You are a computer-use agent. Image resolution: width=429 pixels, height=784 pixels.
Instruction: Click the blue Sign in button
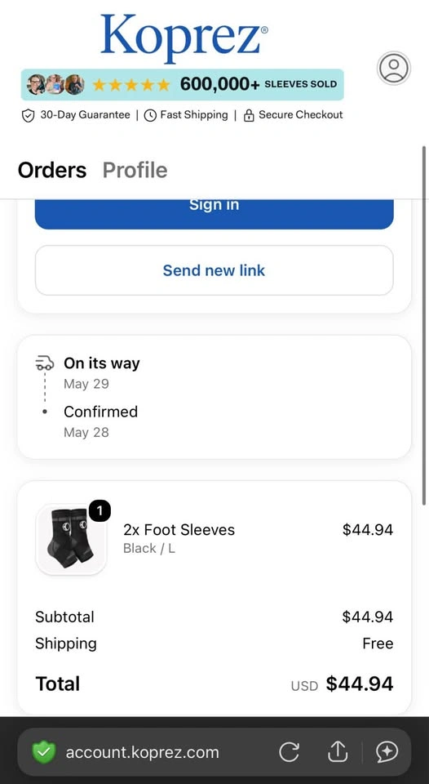coord(214,214)
